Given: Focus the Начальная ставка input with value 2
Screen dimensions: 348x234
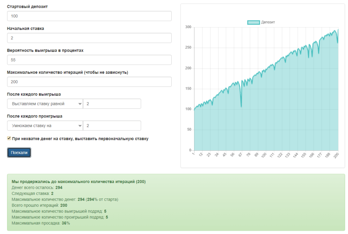Looking at the screenshot, I should pos(89,38).
